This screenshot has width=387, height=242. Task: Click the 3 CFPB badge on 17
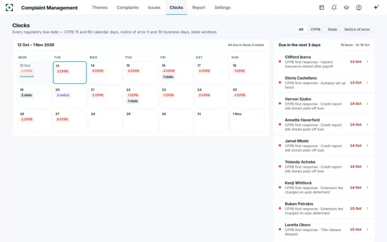[x=204, y=71]
